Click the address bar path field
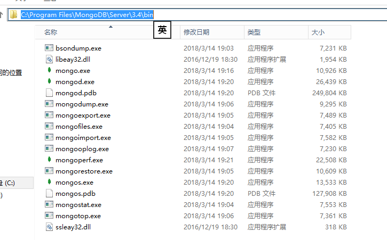 click(x=198, y=15)
